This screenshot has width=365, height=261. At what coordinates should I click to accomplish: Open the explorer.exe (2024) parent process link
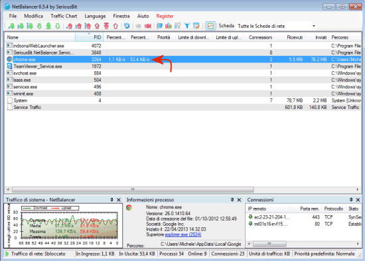tap(183, 234)
